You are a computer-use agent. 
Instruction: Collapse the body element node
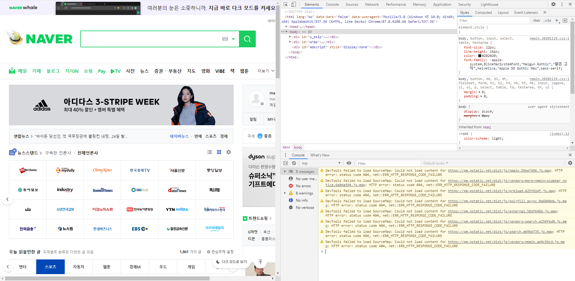287,32
